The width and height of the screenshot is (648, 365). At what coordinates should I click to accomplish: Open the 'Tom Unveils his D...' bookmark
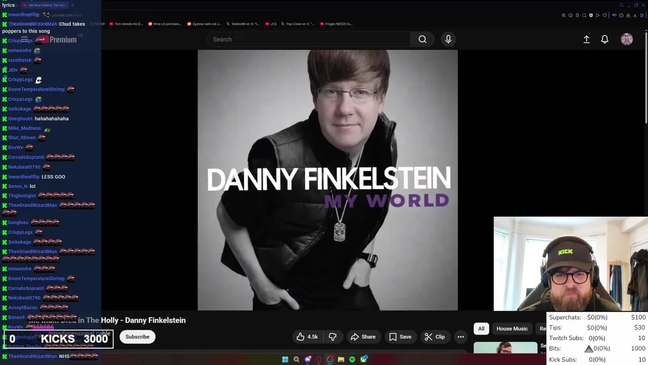pyautogui.click(x=126, y=24)
